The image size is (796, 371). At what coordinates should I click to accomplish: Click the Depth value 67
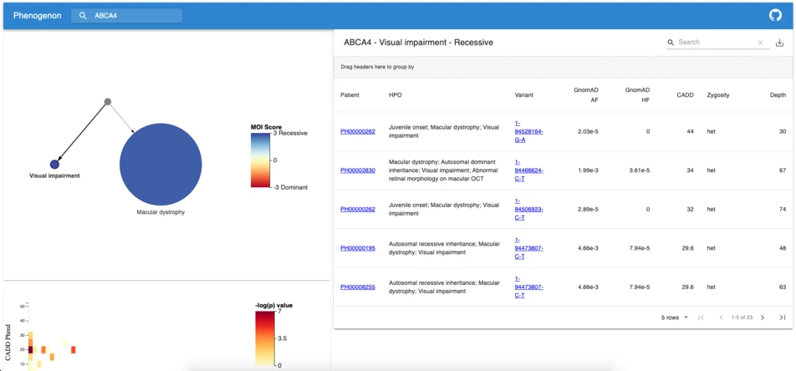click(x=783, y=170)
